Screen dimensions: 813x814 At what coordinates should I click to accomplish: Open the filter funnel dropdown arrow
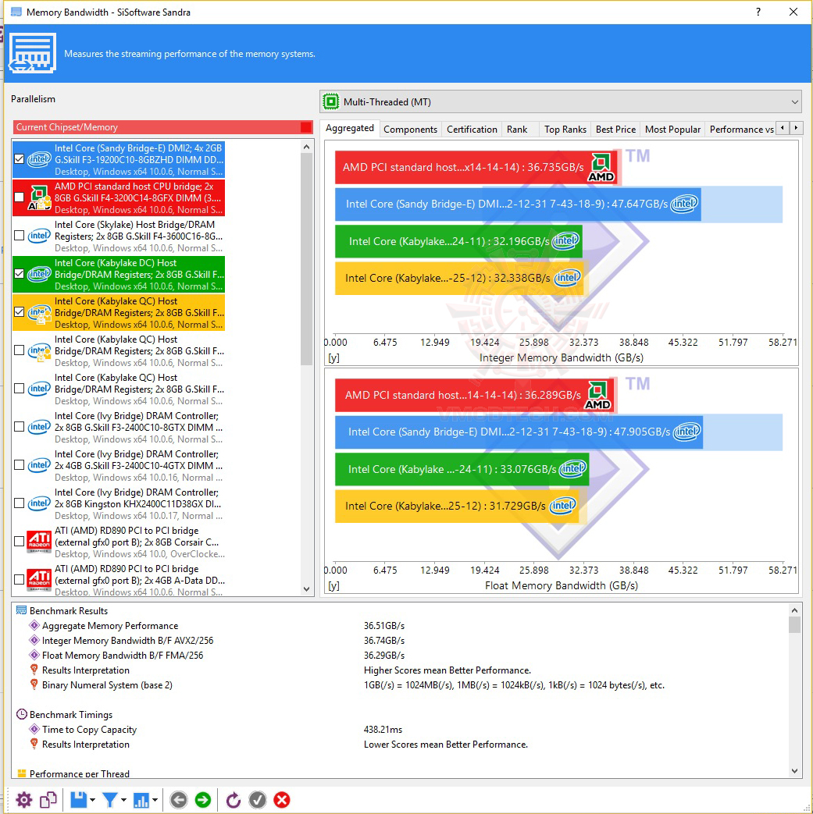coord(123,800)
